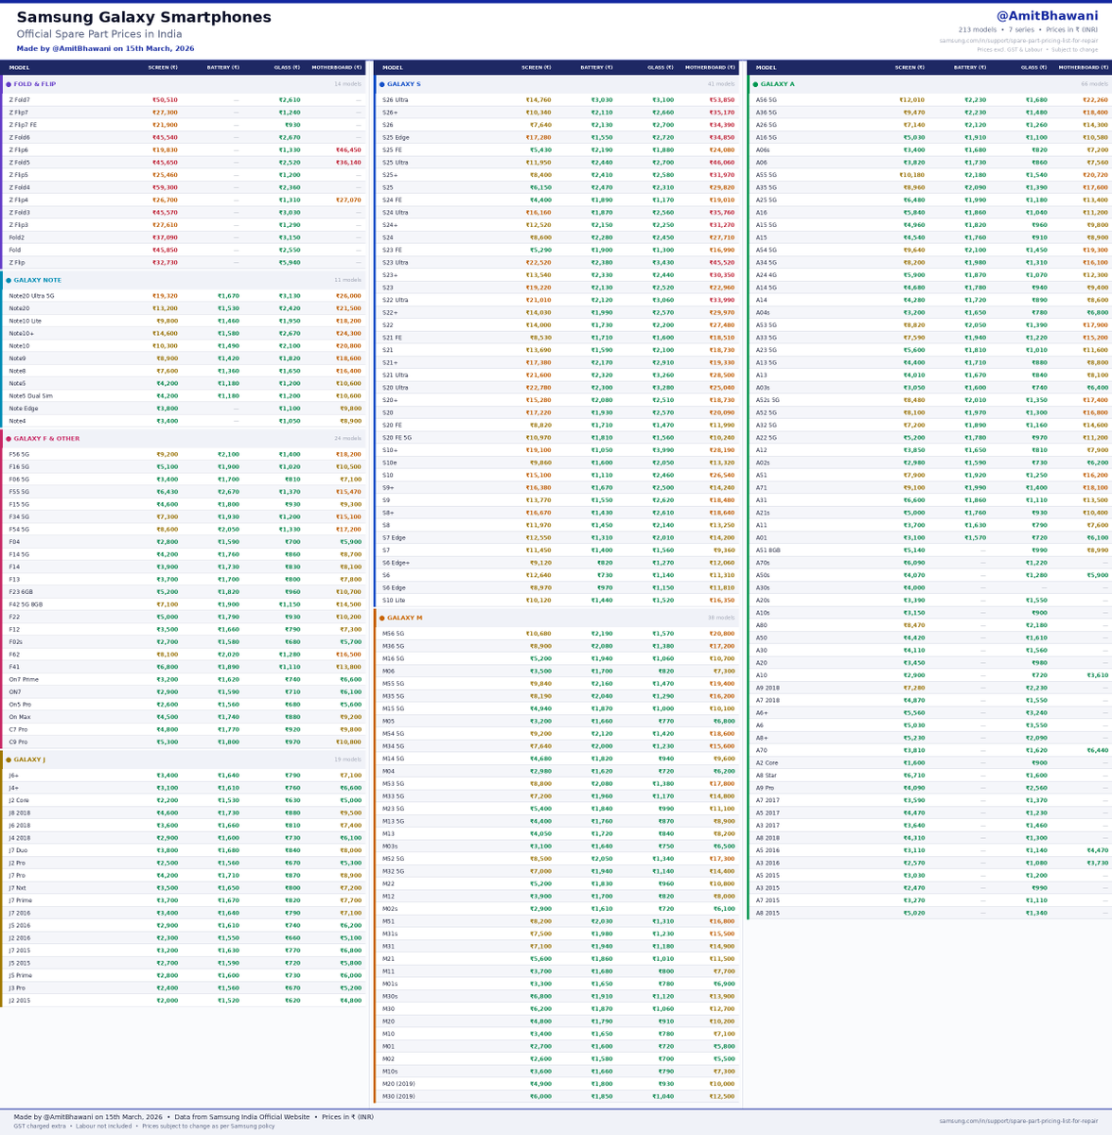Click S24 FE battery price ₹1,890
The height and width of the screenshot is (1135, 1112).
click(x=602, y=200)
